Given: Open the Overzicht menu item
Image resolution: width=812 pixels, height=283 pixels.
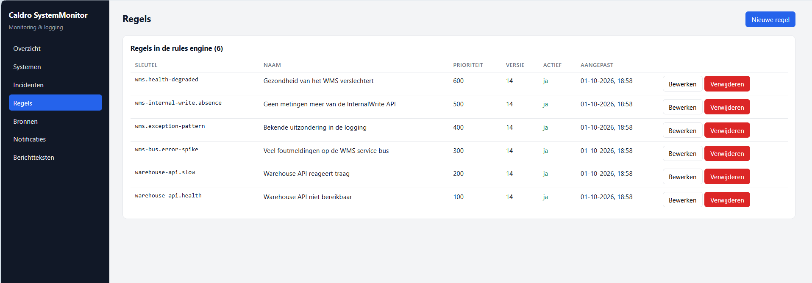Looking at the screenshot, I should (55, 48).
